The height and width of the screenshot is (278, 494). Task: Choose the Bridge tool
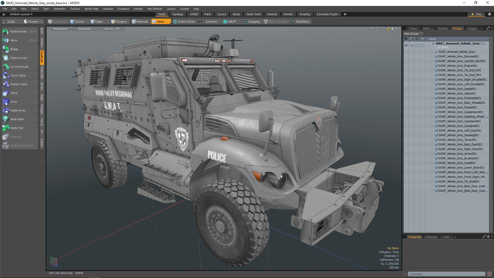[20, 49]
